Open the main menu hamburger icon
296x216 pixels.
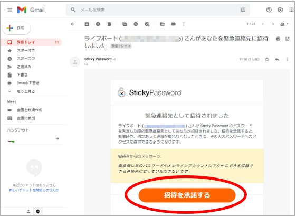pyautogui.click(x=9, y=10)
